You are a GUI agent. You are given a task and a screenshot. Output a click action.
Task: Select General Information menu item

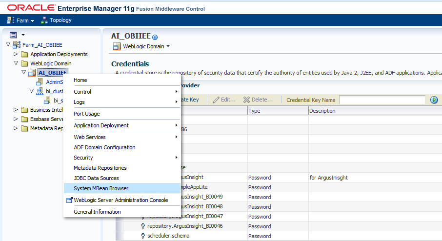point(122,212)
